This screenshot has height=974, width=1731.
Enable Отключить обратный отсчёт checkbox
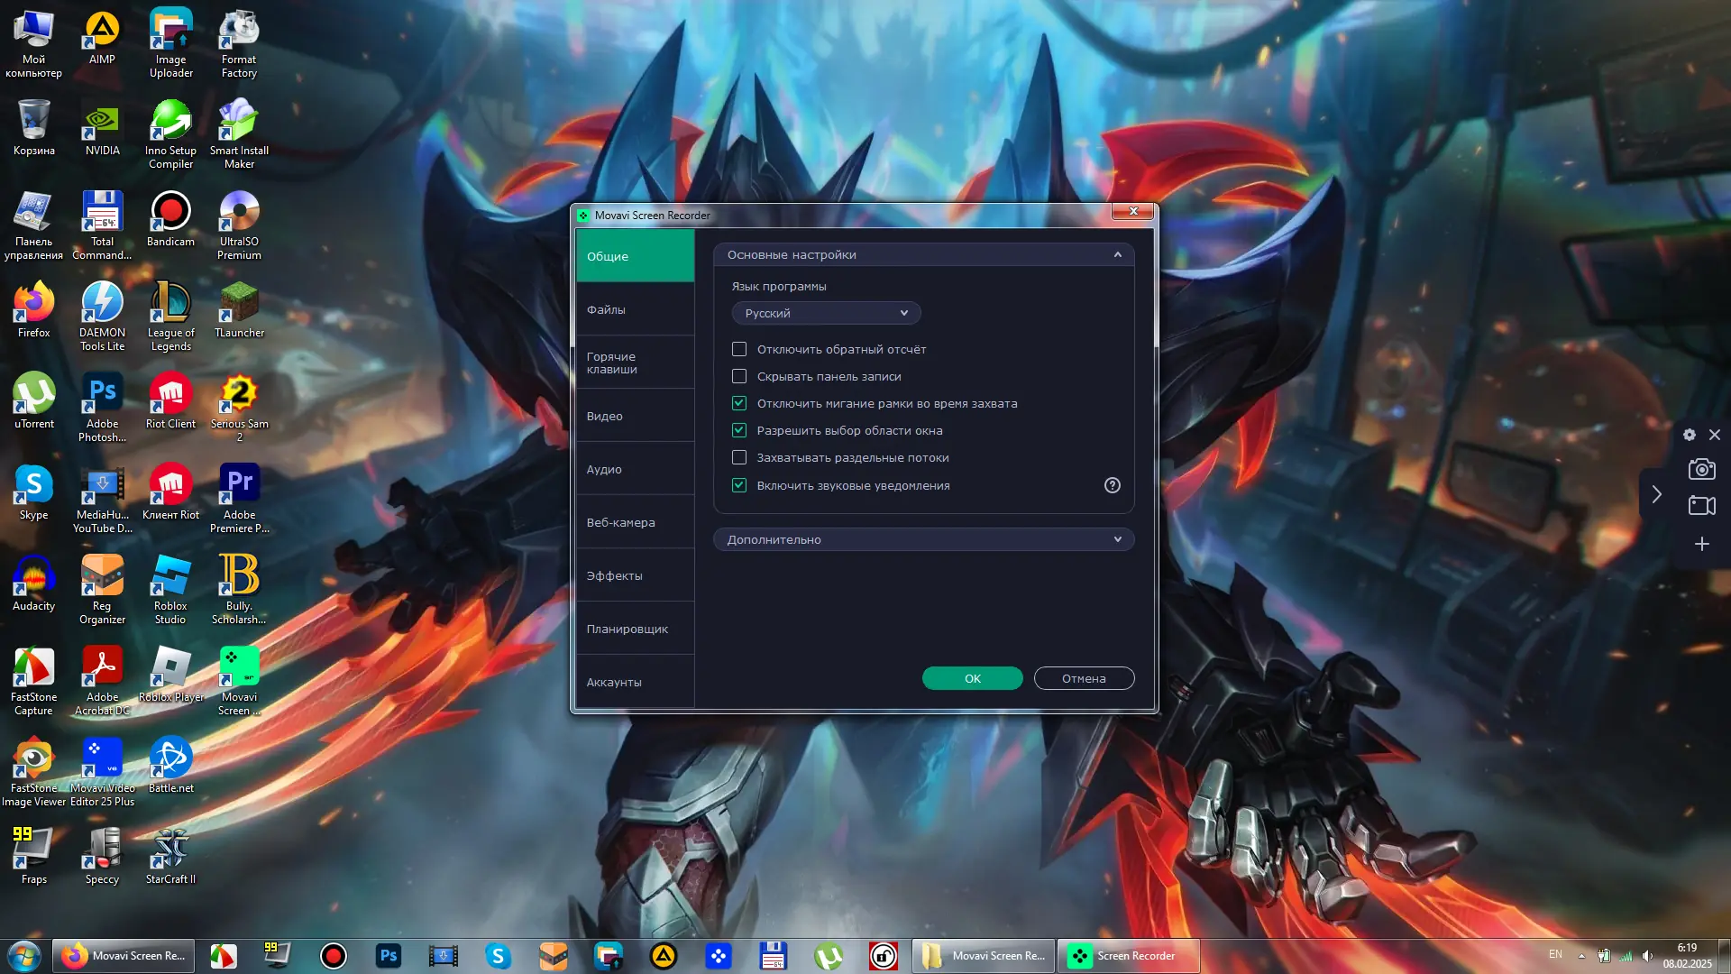click(x=739, y=349)
